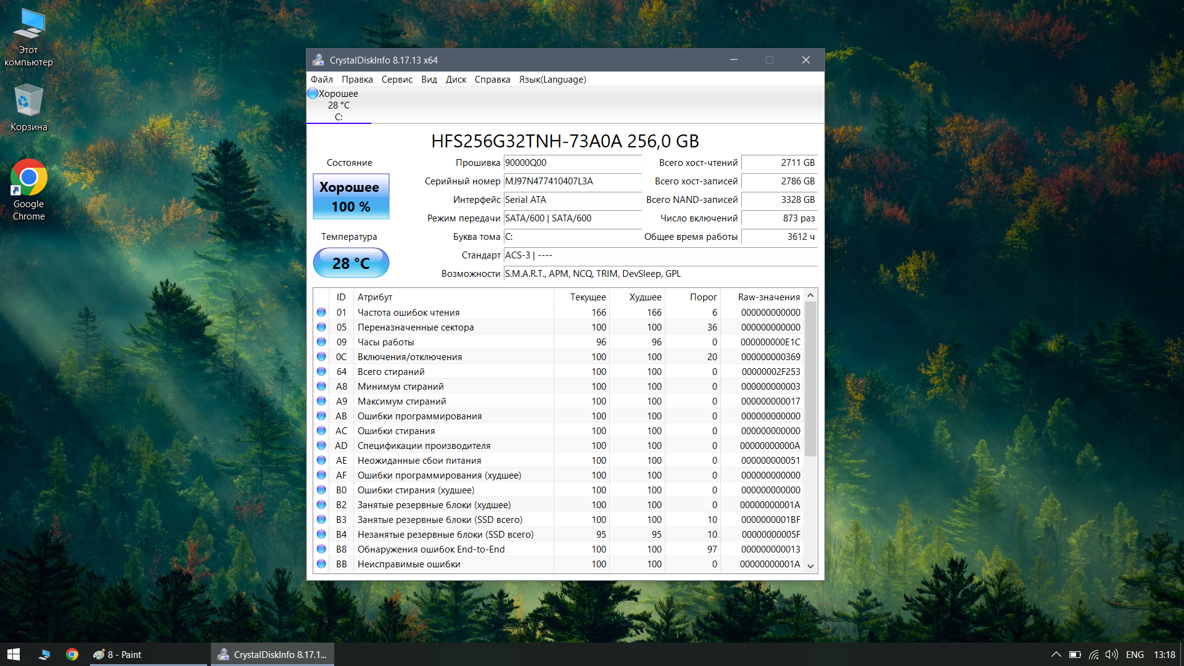Screen dimensions: 1184x666
Task: Click the volume icon in system tray
Action: [1111, 654]
